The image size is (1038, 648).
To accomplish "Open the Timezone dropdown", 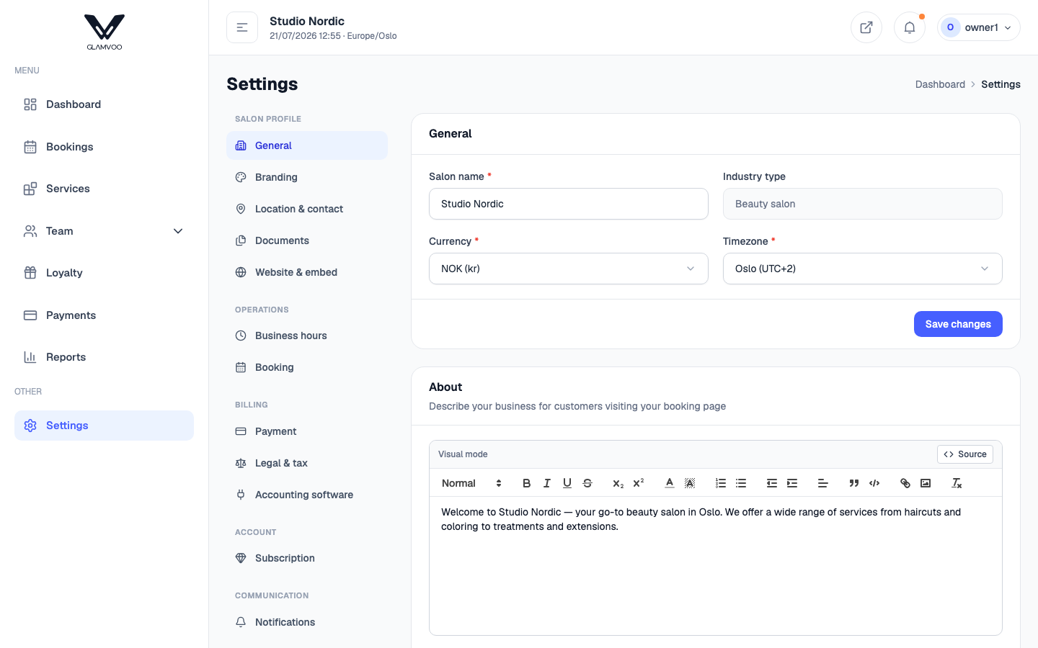I will click(x=863, y=269).
